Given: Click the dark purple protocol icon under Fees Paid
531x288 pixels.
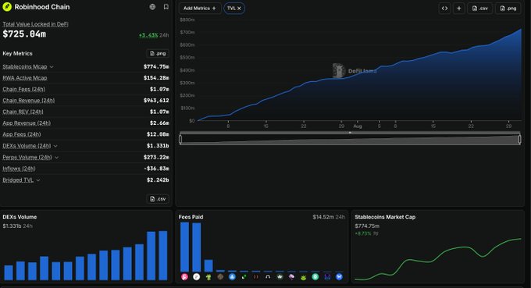Looking at the screenshot, I should pyautogui.click(x=327, y=277).
